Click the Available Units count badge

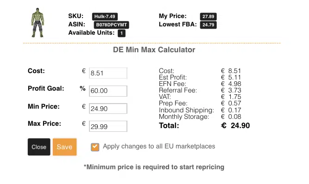tap(121, 33)
